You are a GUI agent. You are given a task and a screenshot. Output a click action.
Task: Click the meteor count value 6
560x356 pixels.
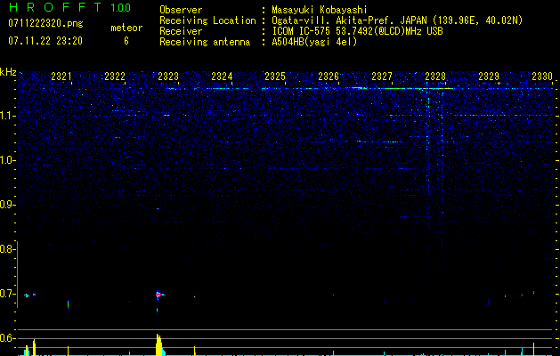126,42
